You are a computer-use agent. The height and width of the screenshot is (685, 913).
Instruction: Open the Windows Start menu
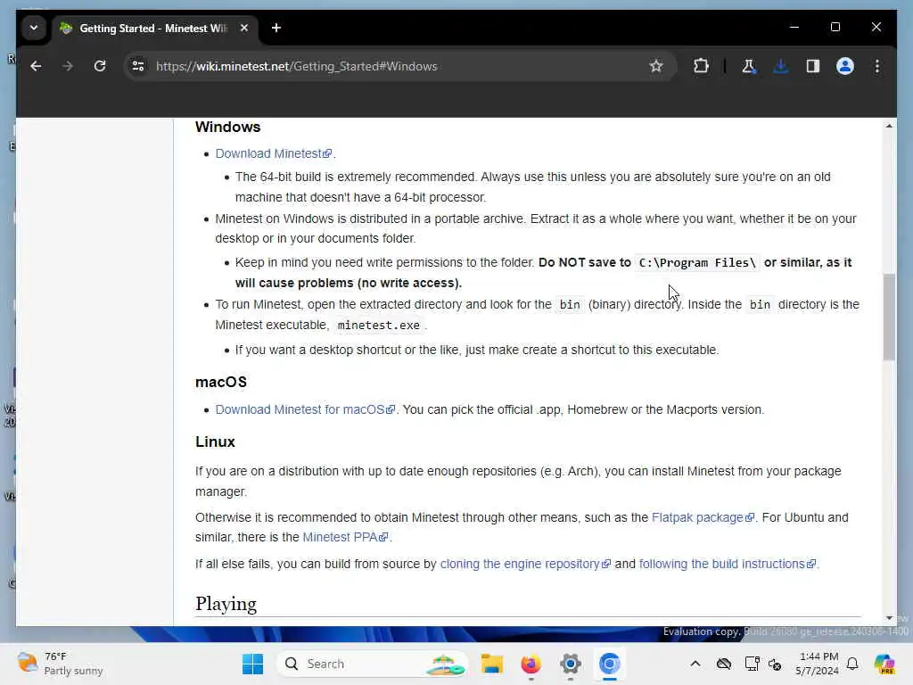point(252,664)
